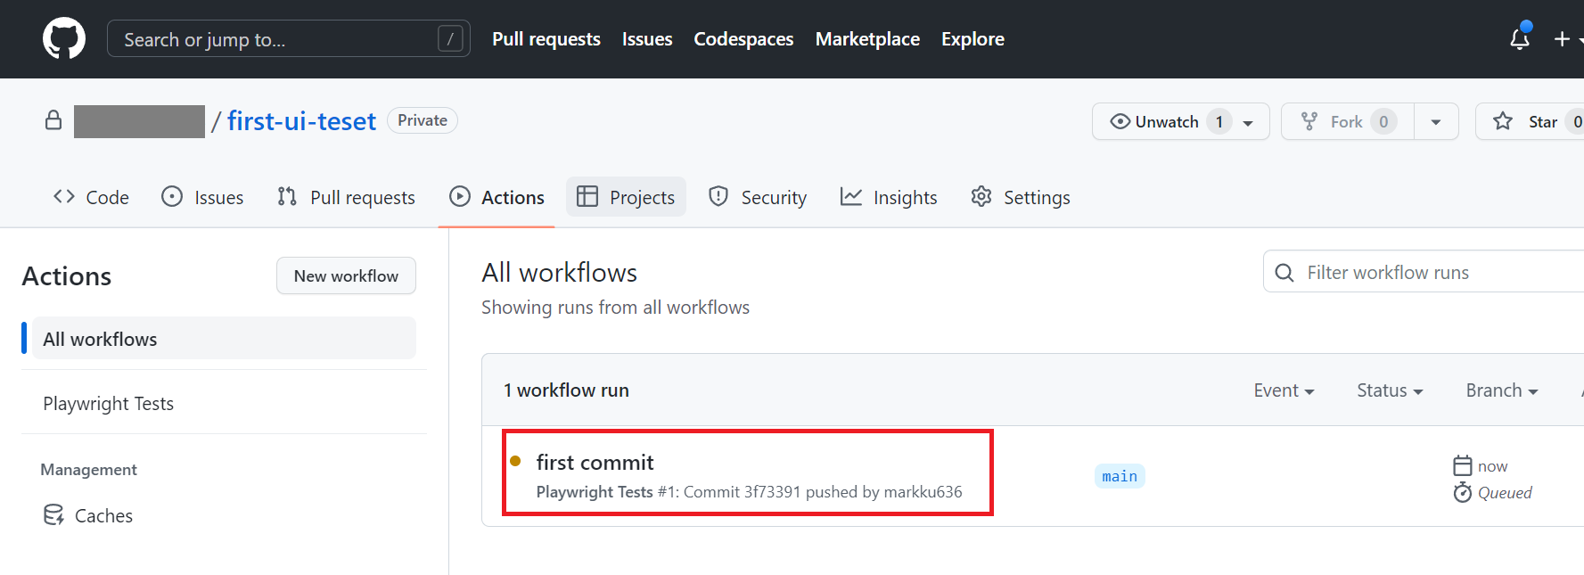Screen dimensions: 1584x575
Task: Open the Status filter dropdown
Action: [1390, 390]
